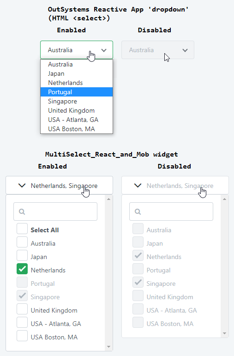Click down arrow of disabled list scrollbar

(224, 333)
